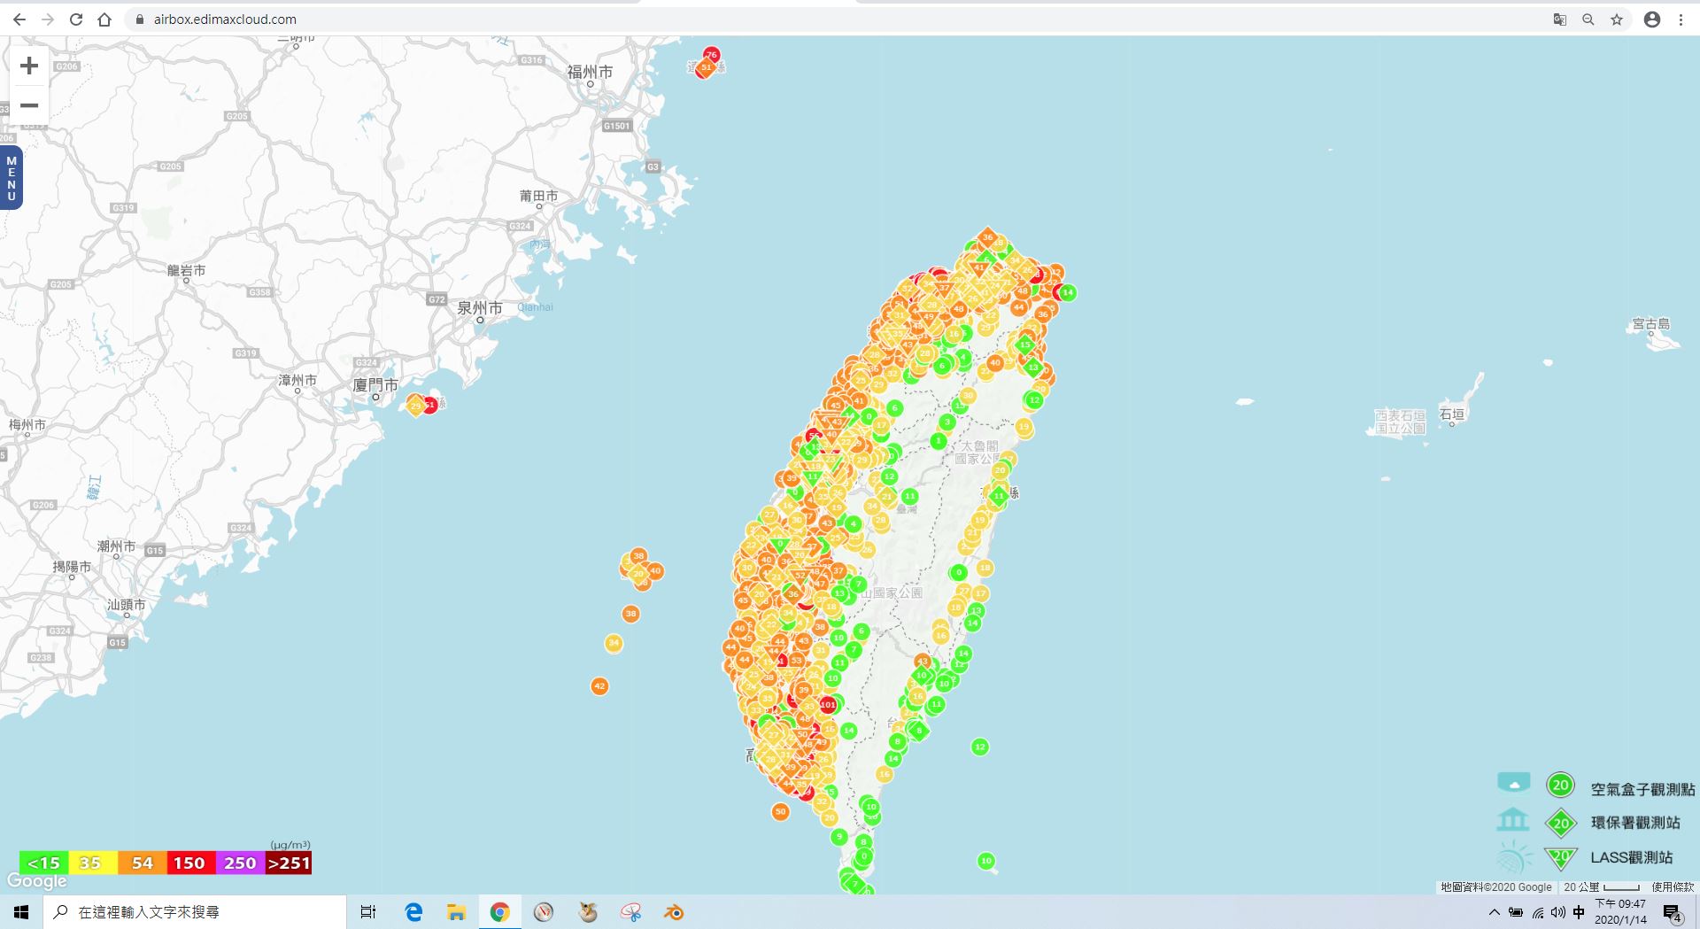The image size is (1700, 929).
Task: Click 廈門市 city label on map
Action: (375, 385)
